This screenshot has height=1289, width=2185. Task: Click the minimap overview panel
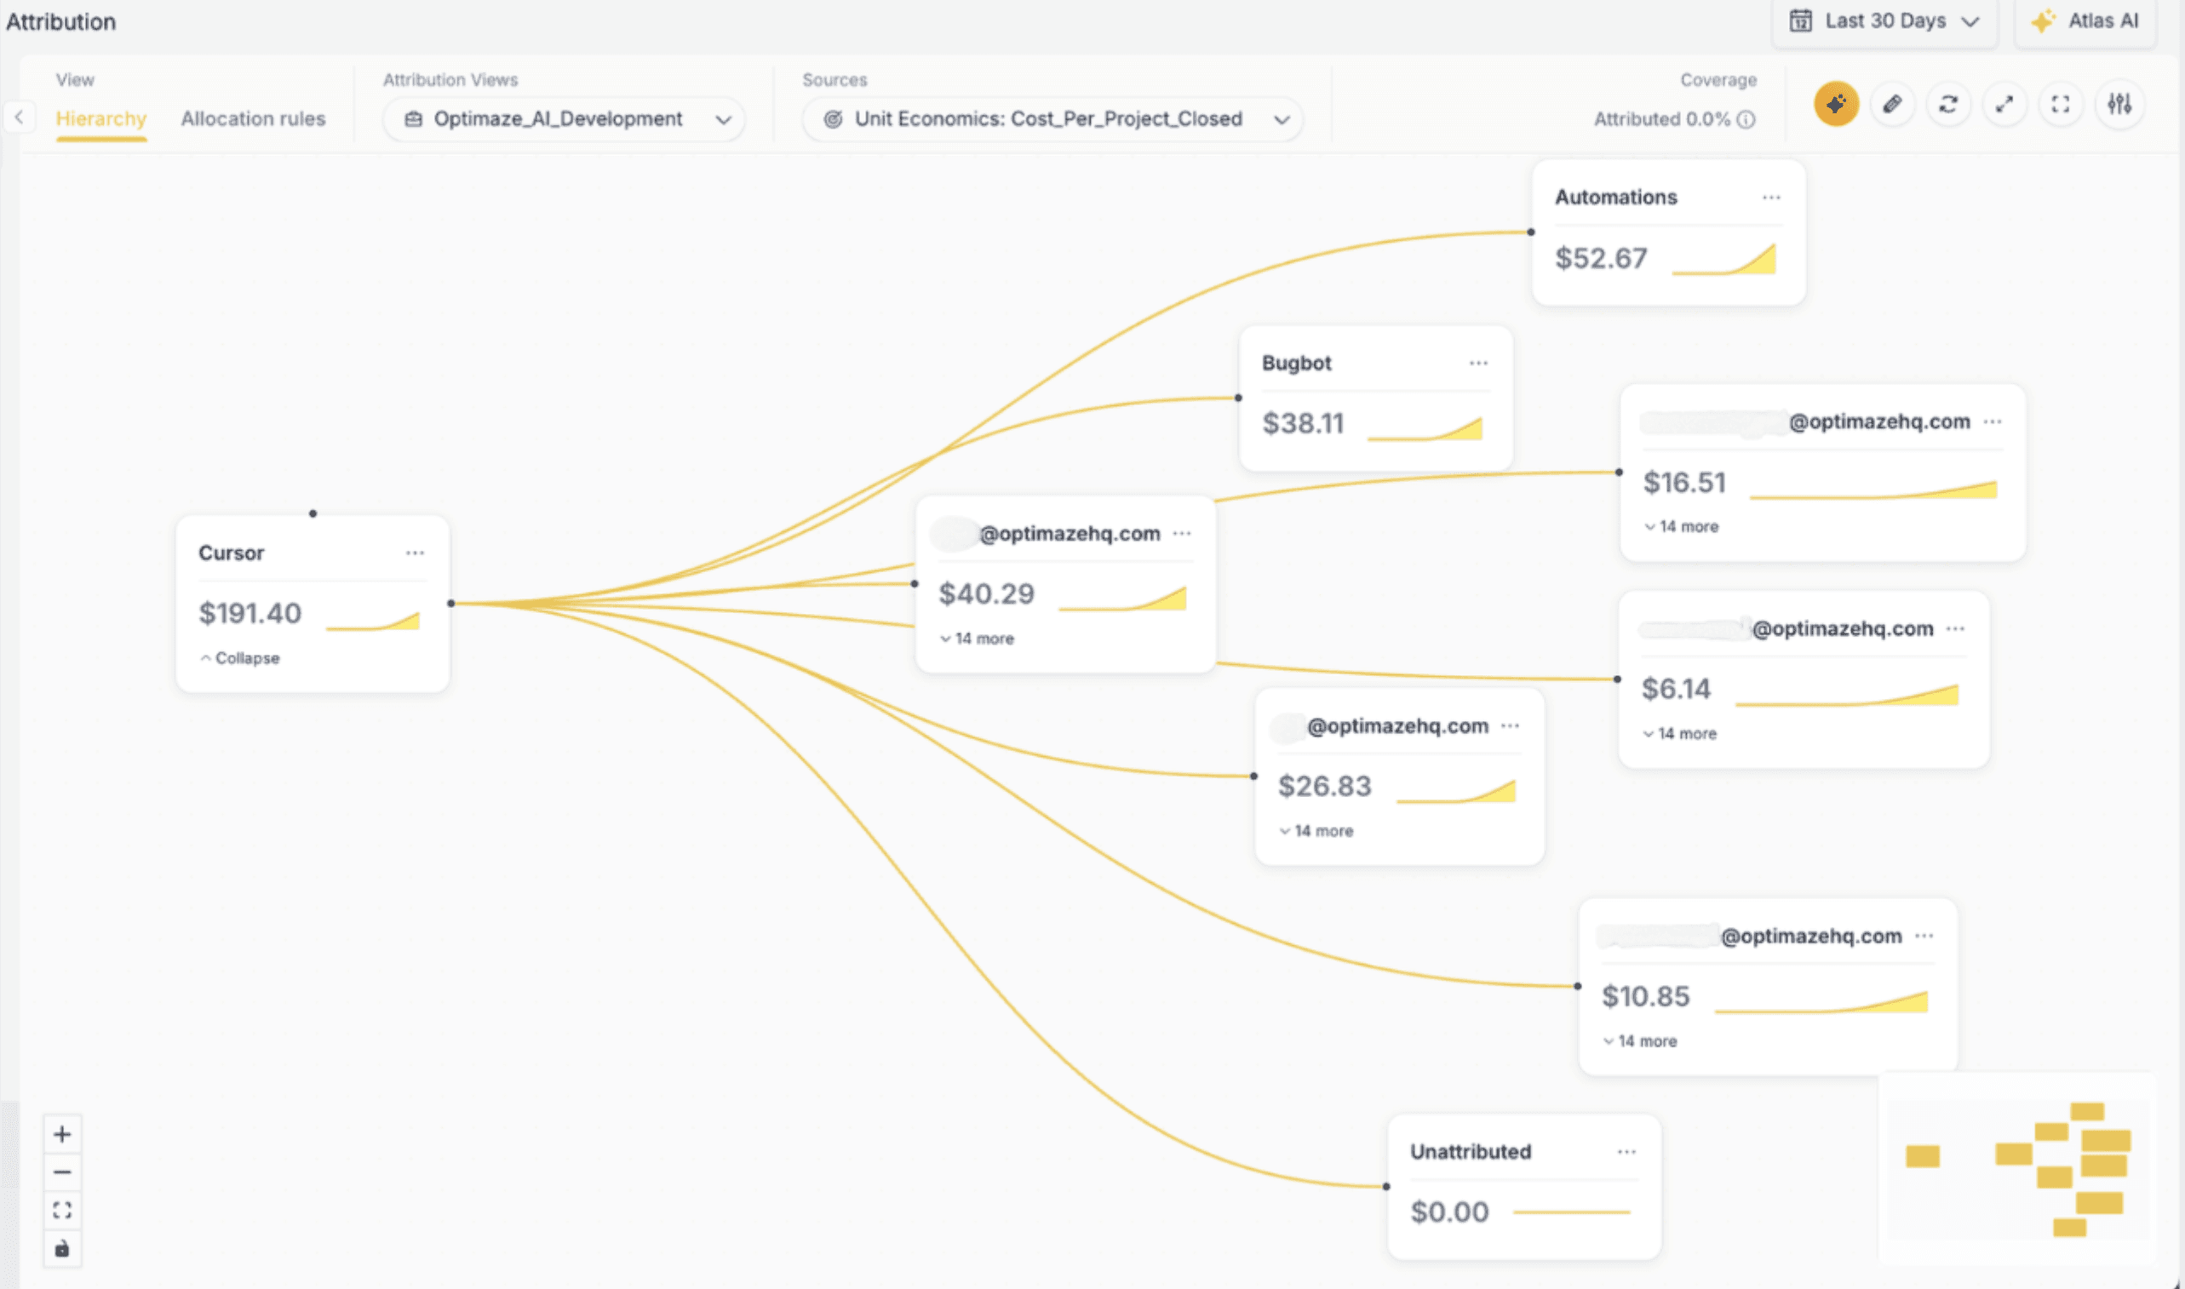(x=2018, y=1167)
